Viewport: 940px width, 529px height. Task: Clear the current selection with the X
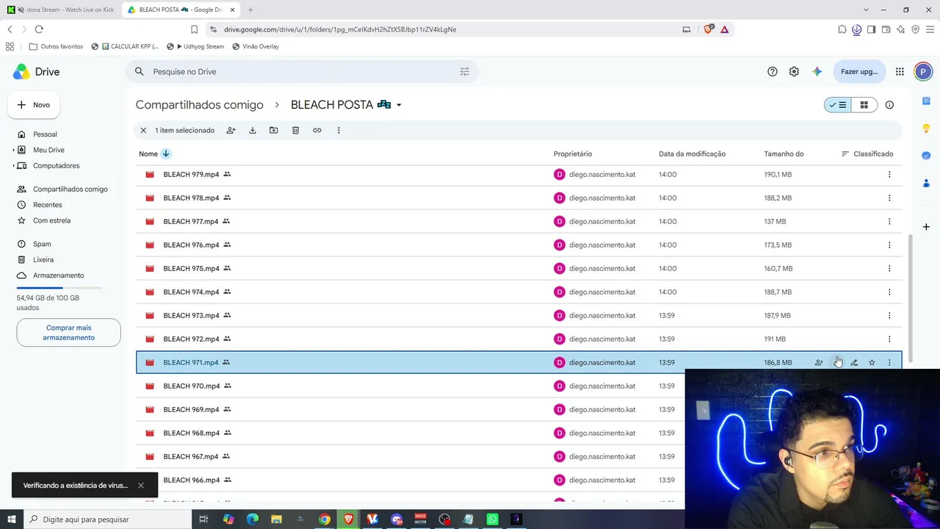coord(143,130)
